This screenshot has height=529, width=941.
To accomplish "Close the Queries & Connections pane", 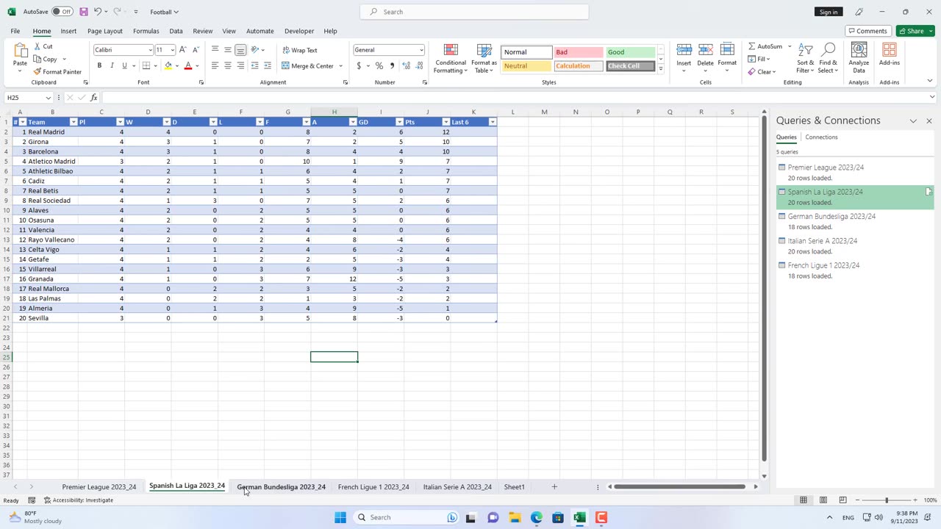I will (x=929, y=120).
